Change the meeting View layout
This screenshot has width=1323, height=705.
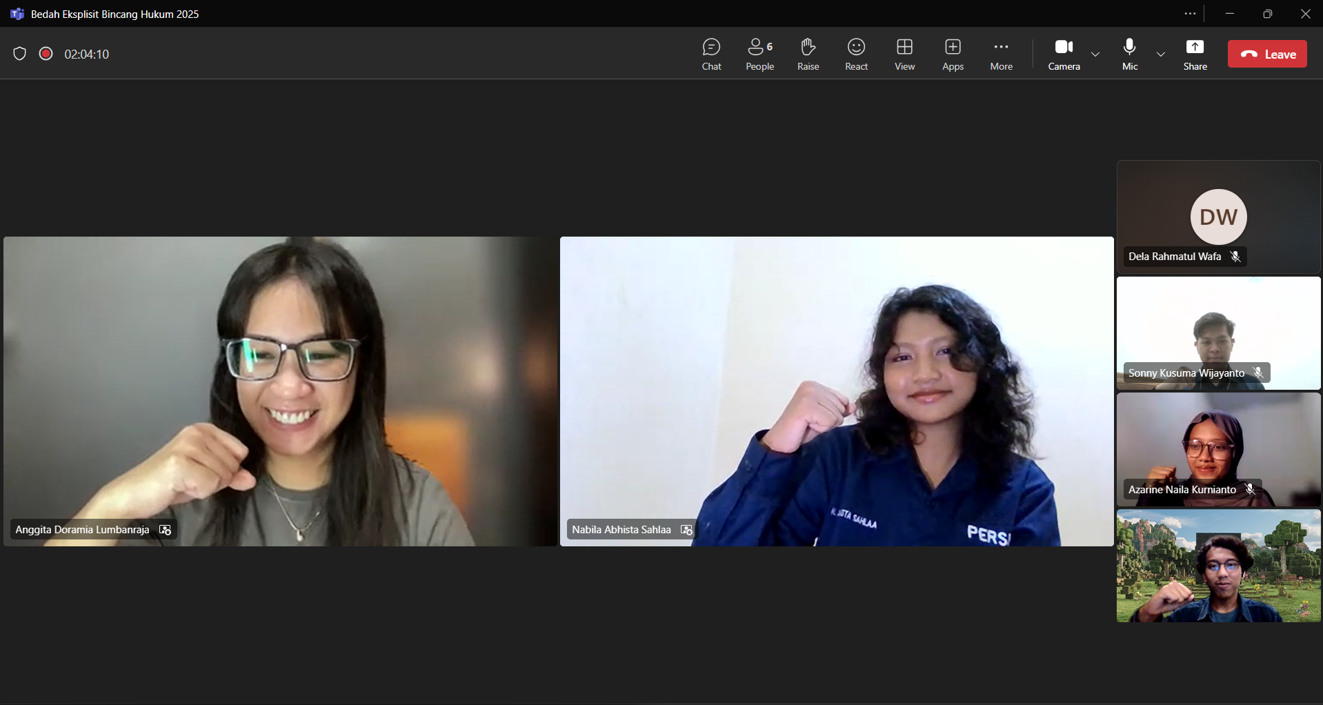click(x=904, y=54)
